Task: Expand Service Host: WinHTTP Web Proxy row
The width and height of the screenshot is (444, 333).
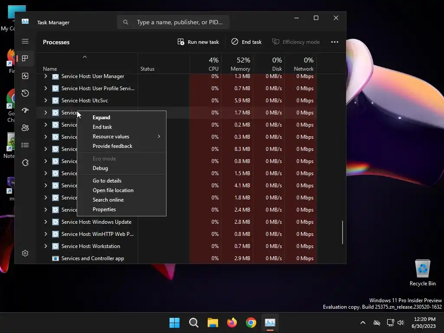Action: [46, 234]
